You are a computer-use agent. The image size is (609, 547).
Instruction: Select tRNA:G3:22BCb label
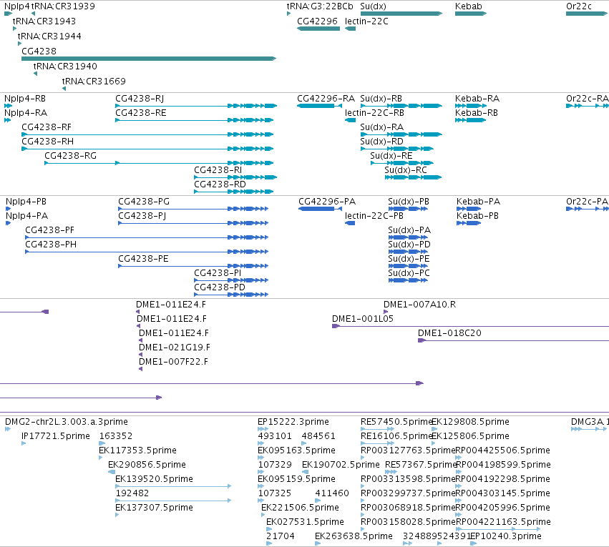320,6
